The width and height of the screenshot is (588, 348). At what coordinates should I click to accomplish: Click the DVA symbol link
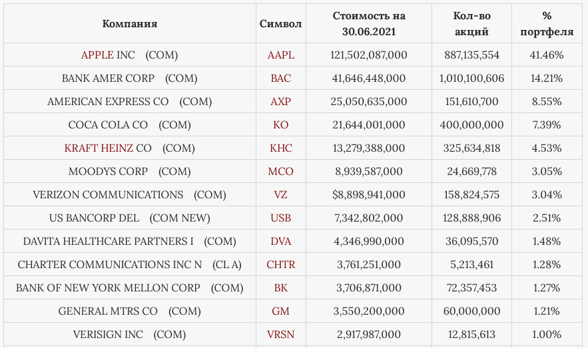click(280, 241)
